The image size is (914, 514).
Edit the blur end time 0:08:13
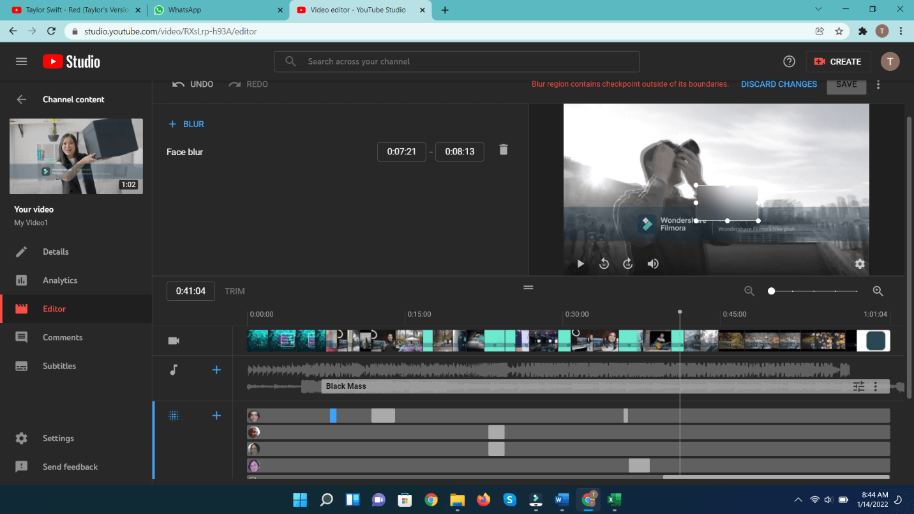click(x=460, y=152)
